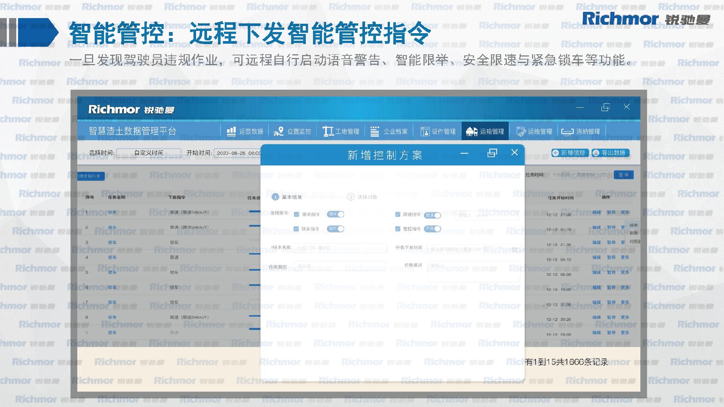This screenshot has height=407, width=724.
Task: Toggle the 限速指令 switch
Action: (433, 215)
